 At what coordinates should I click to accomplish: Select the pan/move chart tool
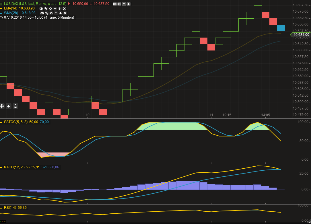coord(2,106)
